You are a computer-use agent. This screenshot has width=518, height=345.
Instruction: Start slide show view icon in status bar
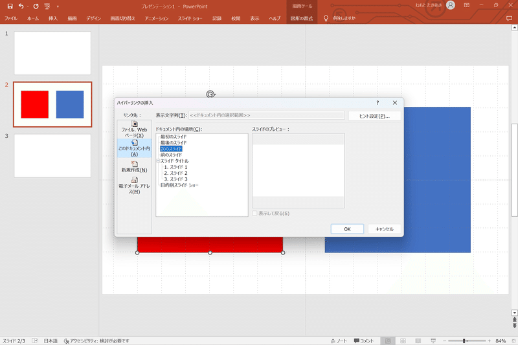pos(433,340)
